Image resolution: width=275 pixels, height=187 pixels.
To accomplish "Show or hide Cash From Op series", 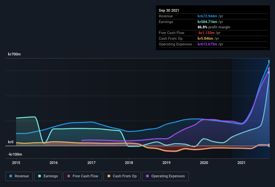I will click(x=122, y=176).
